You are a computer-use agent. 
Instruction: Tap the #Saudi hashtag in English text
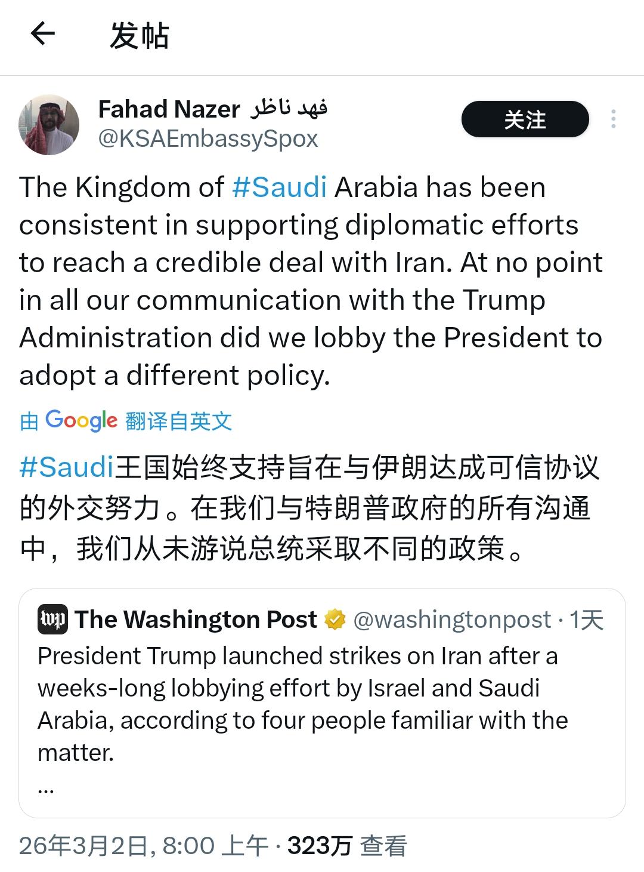279,187
